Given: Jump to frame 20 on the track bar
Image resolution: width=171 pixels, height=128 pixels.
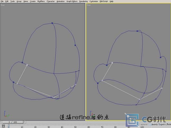Looking at the screenshot, I should click(35, 127).
